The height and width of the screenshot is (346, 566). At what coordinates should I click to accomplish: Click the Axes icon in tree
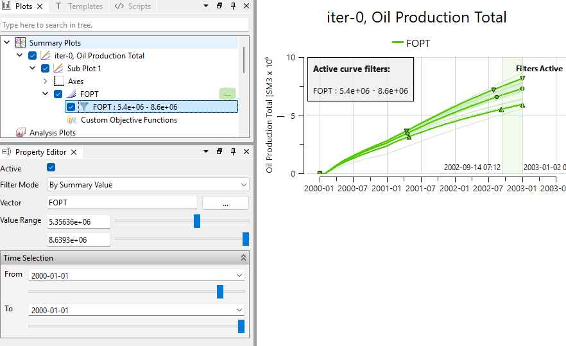[59, 82]
